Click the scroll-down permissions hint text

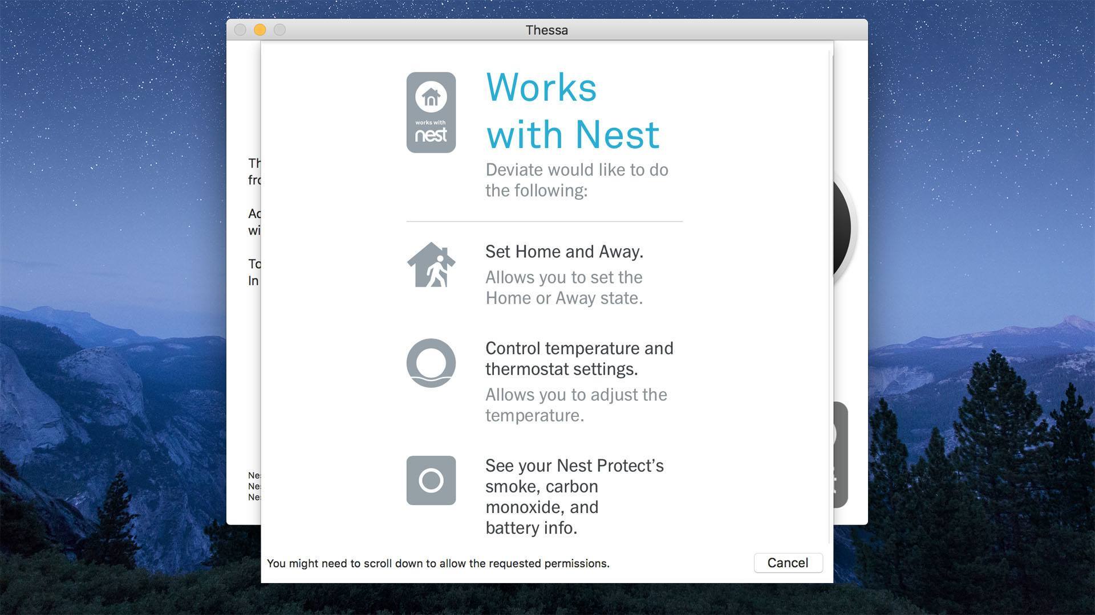438,563
